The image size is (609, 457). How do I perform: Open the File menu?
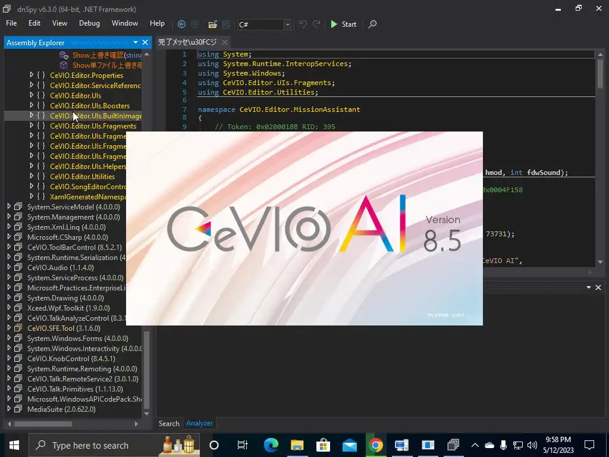[x=11, y=23]
